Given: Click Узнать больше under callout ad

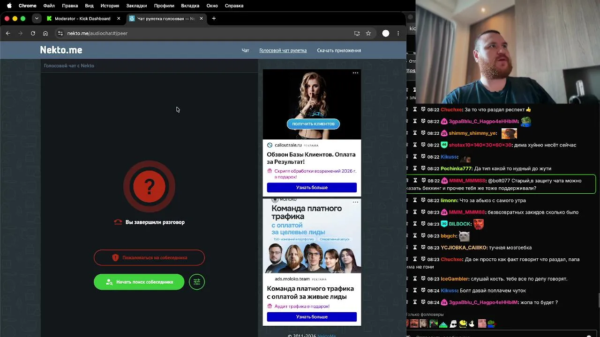Looking at the screenshot, I should (x=312, y=188).
